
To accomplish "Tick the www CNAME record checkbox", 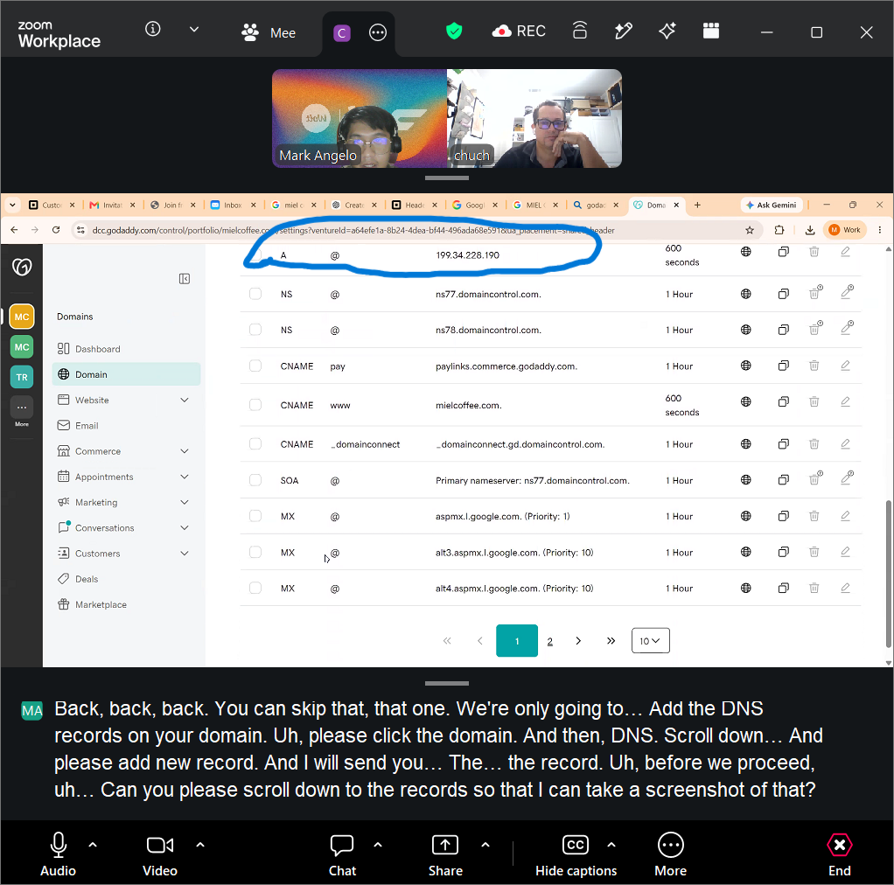I will pos(255,405).
